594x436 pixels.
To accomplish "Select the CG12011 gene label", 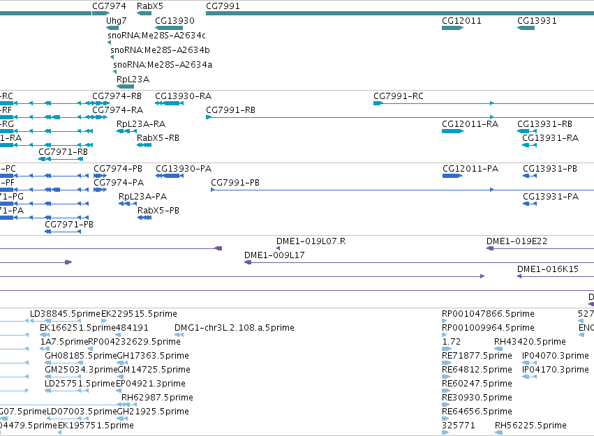I will [461, 21].
